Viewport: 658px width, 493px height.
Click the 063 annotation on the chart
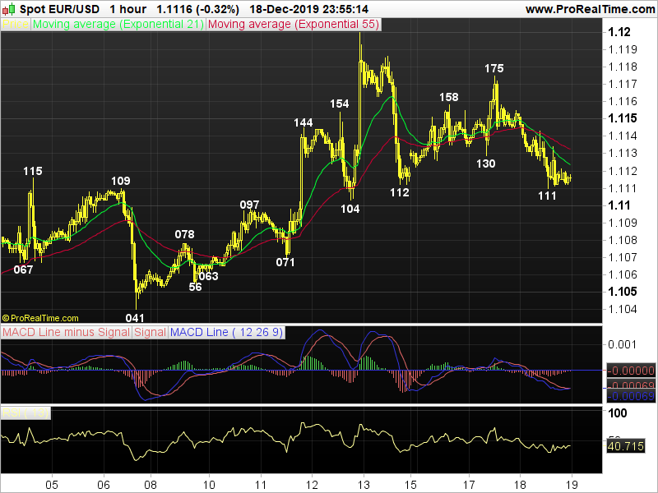click(x=208, y=276)
